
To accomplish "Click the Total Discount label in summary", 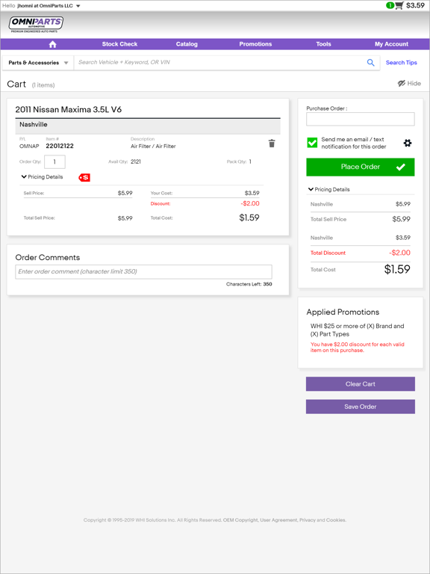I will 328,253.
